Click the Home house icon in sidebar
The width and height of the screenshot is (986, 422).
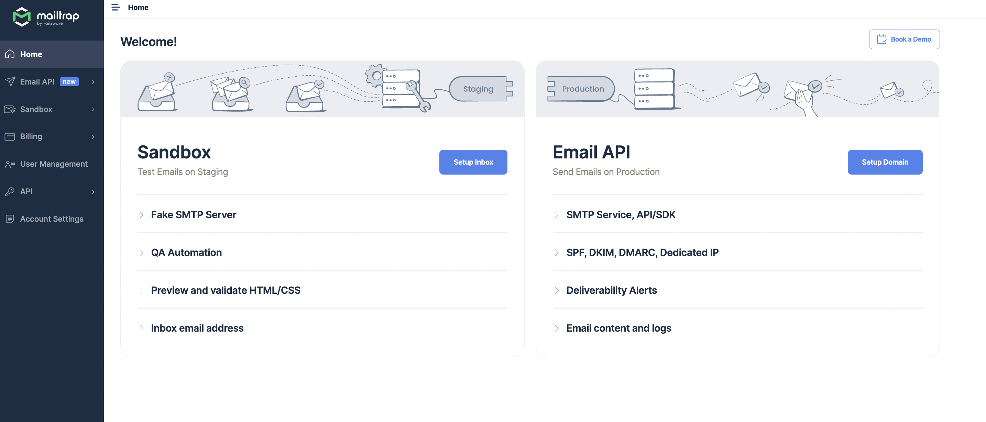point(10,54)
